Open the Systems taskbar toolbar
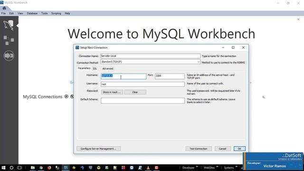The width and height of the screenshot is (304, 171). point(229,168)
